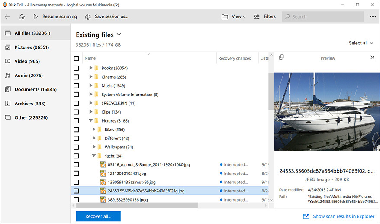Tick the checkbox for 12112010102421.jpg
Screen dimensions: 380x224
(x=76, y=174)
